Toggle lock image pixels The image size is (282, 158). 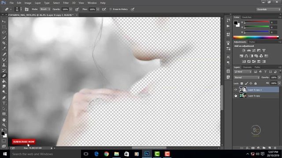point(246,83)
